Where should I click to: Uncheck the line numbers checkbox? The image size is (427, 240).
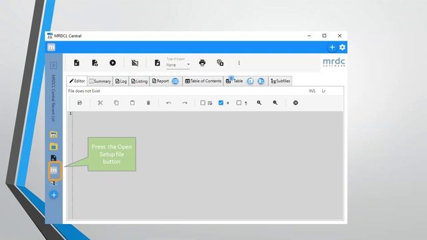(221, 103)
